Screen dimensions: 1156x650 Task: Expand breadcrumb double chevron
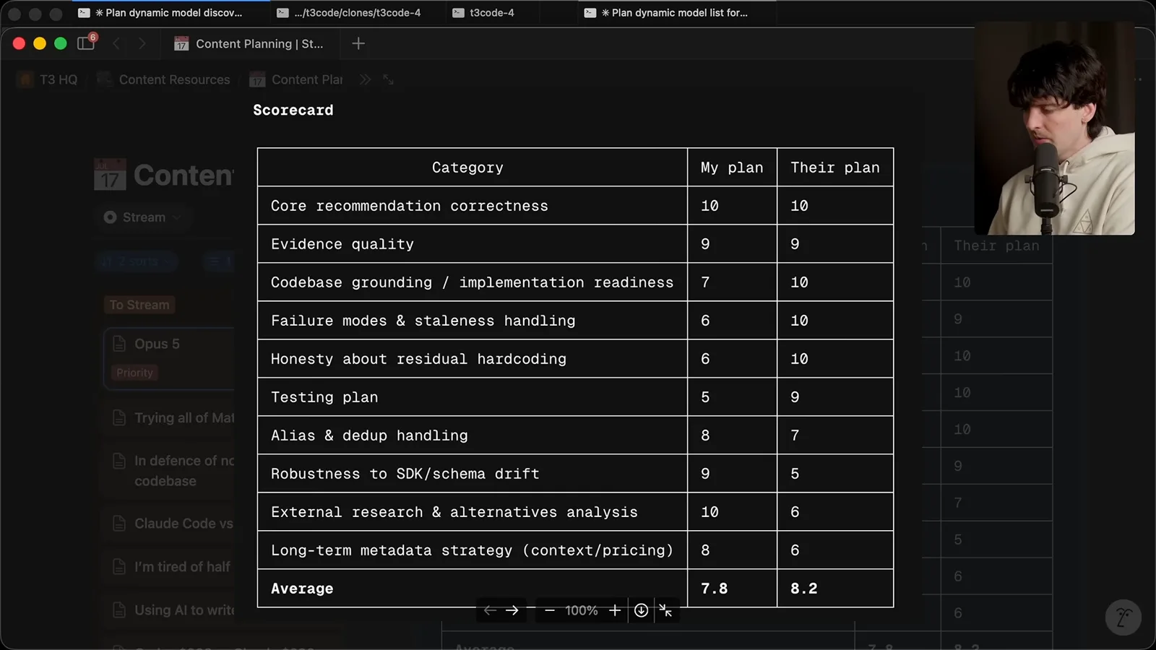pyautogui.click(x=365, y=79)
